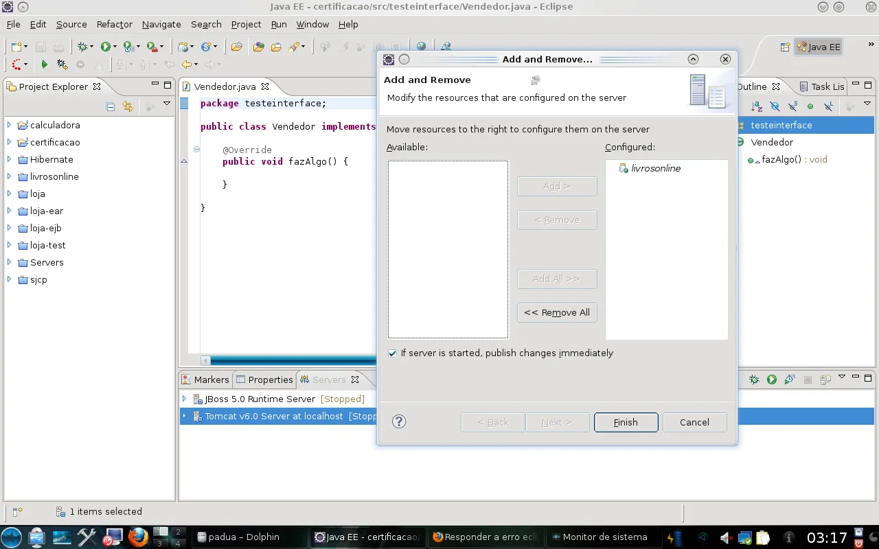879x549 pixels.
Task: Toggle 'If server is started, publish changes immediately'
Action: (x=392, y=353)
